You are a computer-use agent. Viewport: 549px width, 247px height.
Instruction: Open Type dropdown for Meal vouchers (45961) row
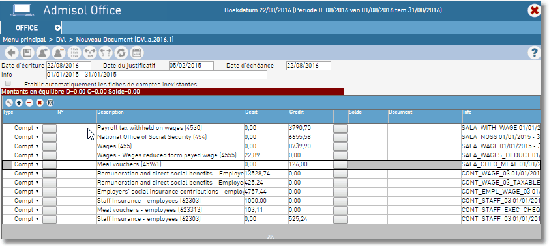pos(26,164)
